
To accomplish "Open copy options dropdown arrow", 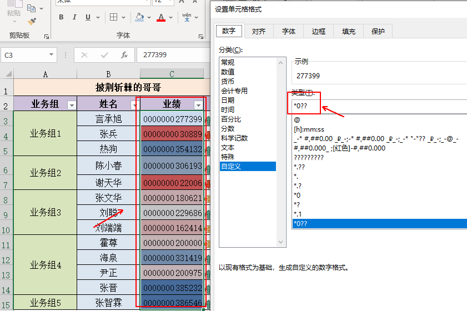I will point(42,8).
